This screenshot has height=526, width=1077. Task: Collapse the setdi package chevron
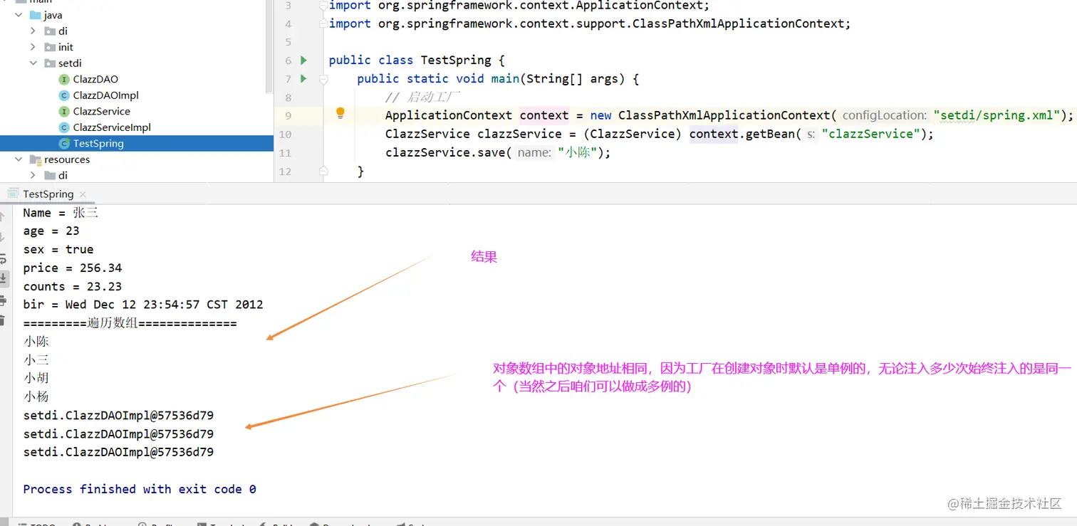[33, 63]
